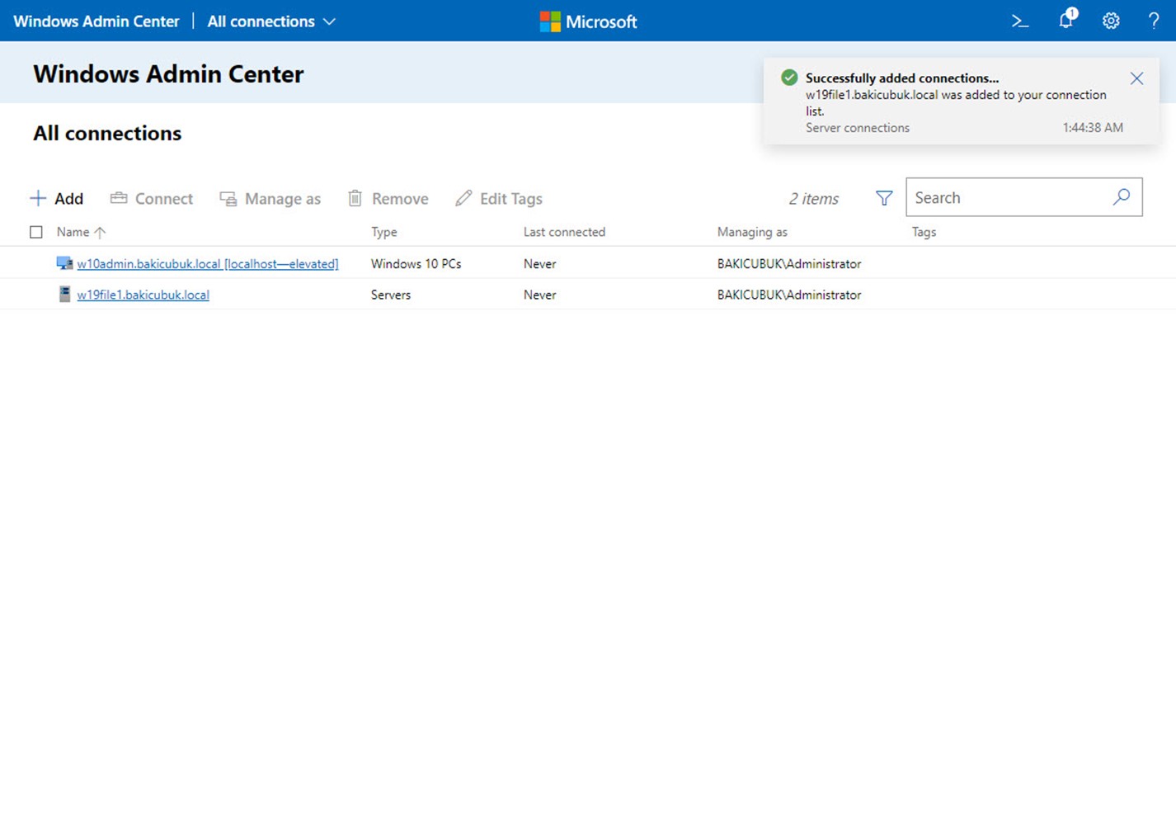The image size is (1176, 817).
Task: Click the search magnifier icon
Action: [1122, 197]
